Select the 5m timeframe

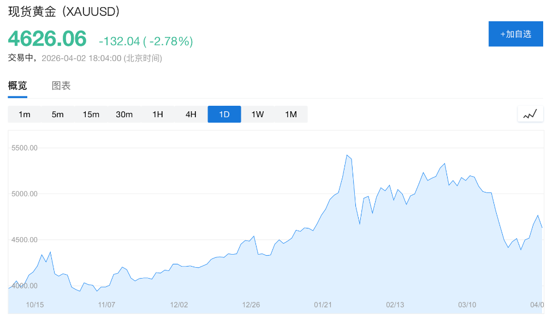(58, 114)
